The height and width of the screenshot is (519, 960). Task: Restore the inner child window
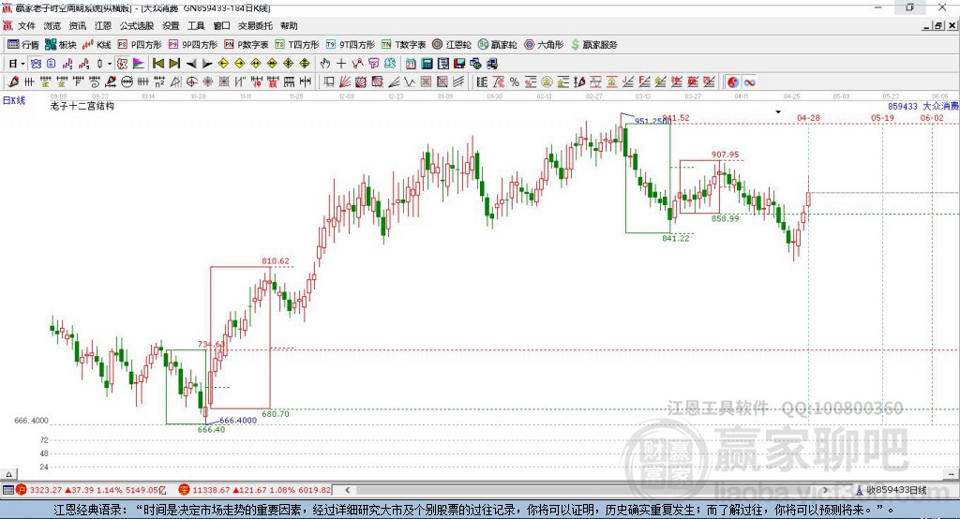pos(938,25)
